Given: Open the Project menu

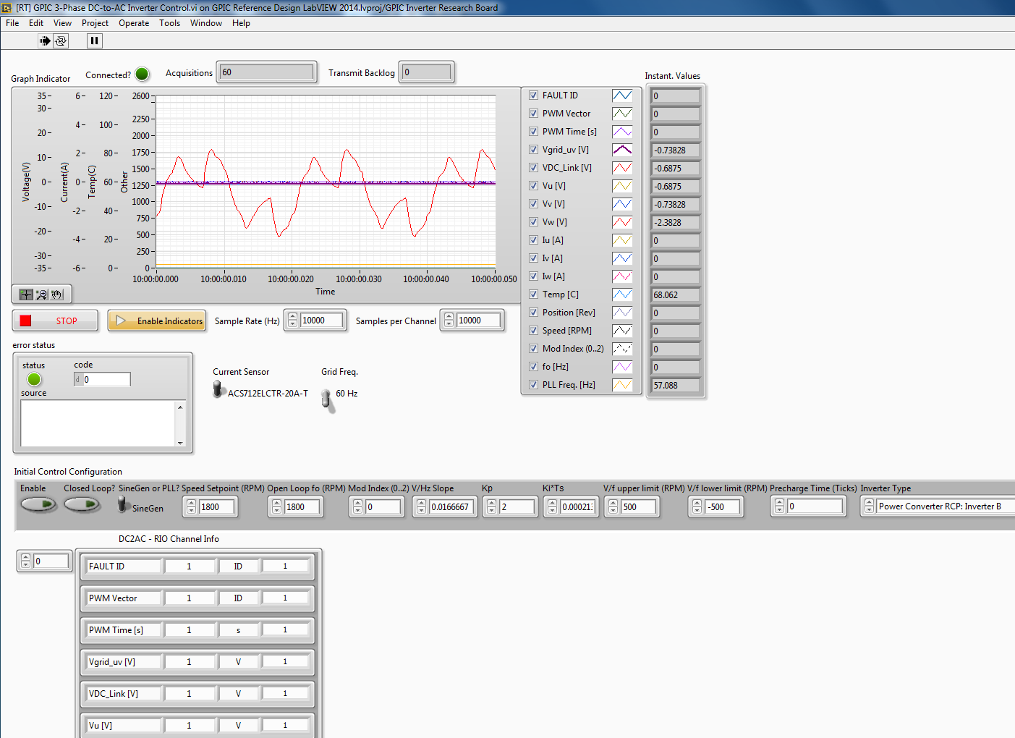Looking at the screenshot, I should click(95, 23).
